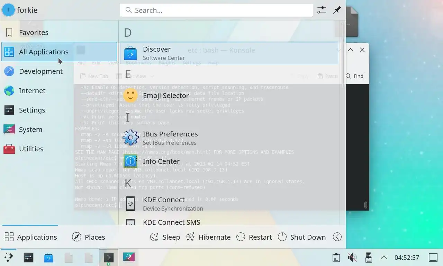Open System Settings from taskbar
Screen dimensions: 443x266
point(28,257)
